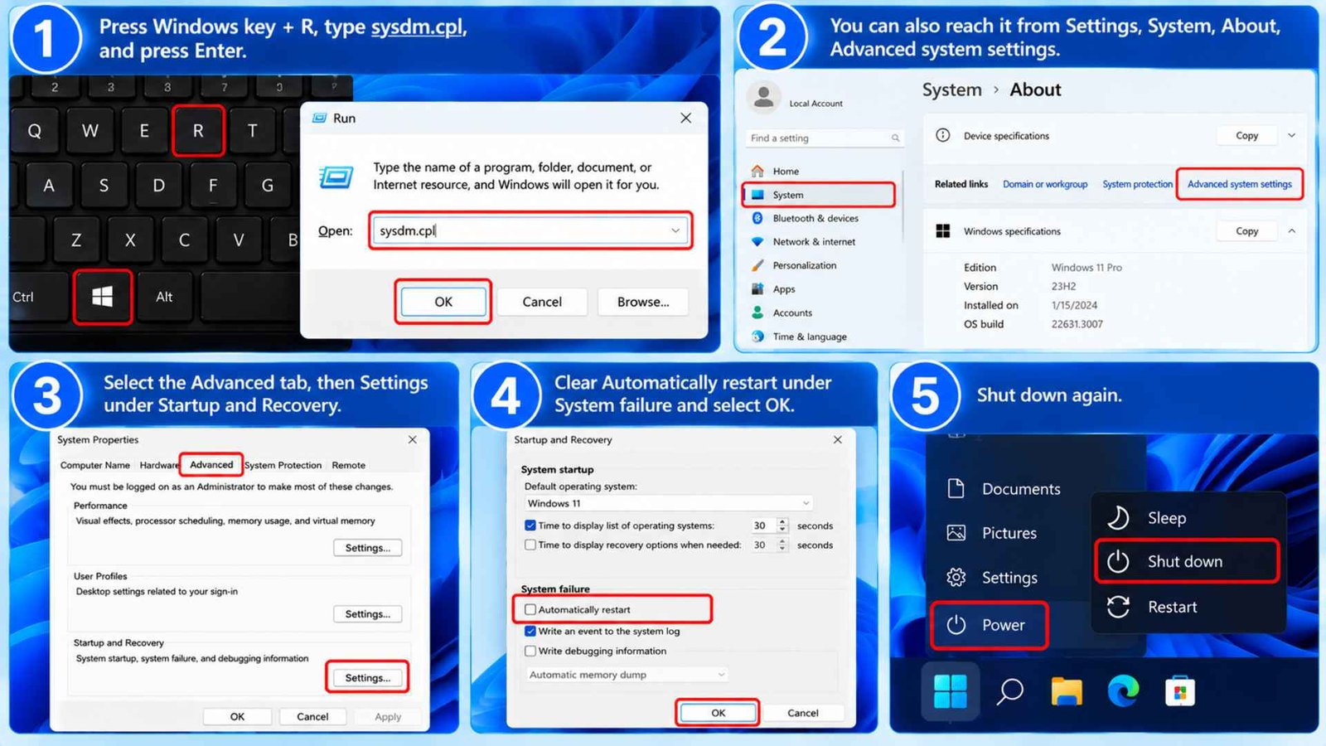The image size is (1326, 746).
Task: Enable Time to display recovery options checkbox
Action: pos(530,545)
